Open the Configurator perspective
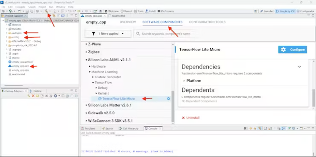The height and width of the screenshot is (157, 316). click(306, 11)
